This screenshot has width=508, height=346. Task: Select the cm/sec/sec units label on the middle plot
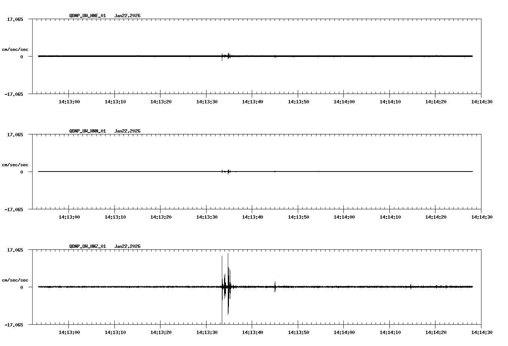point(15,164)
